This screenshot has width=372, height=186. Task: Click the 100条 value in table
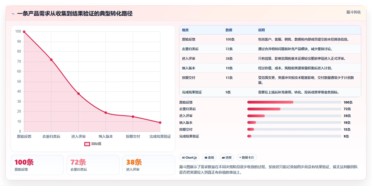click(230, 39)
